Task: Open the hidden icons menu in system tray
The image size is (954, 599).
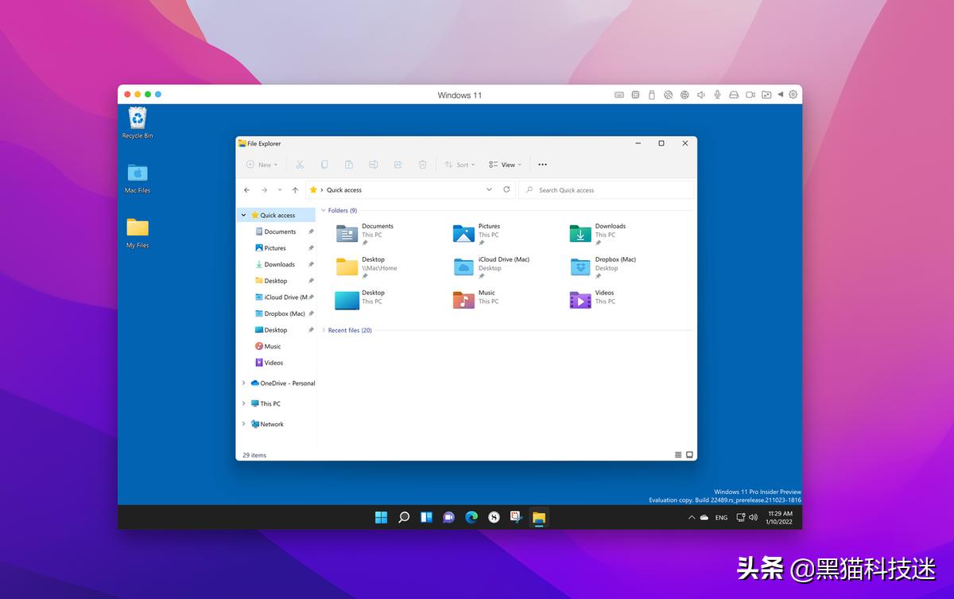Action: pos(691,517)
